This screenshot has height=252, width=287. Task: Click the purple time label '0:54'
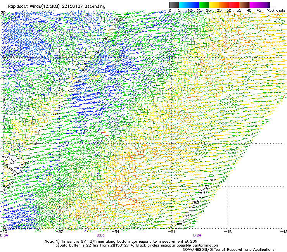[x=4, y=235]
